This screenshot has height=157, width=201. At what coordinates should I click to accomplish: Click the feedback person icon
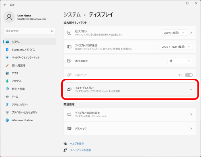(65, 150)
